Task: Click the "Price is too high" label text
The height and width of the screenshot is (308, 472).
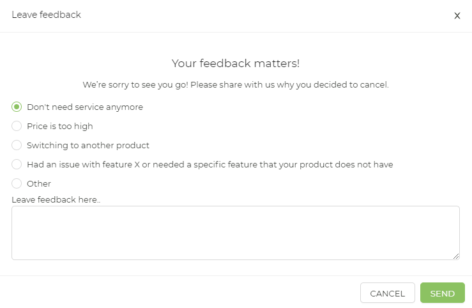Action: pos(60,126)
